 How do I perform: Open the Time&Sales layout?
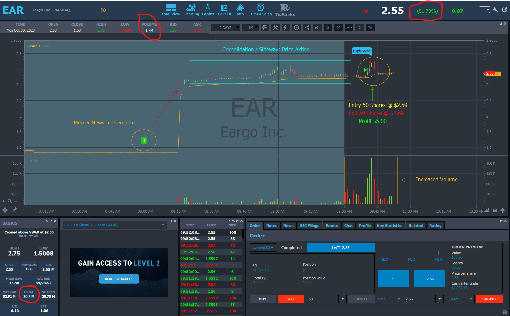coord(261,10)
